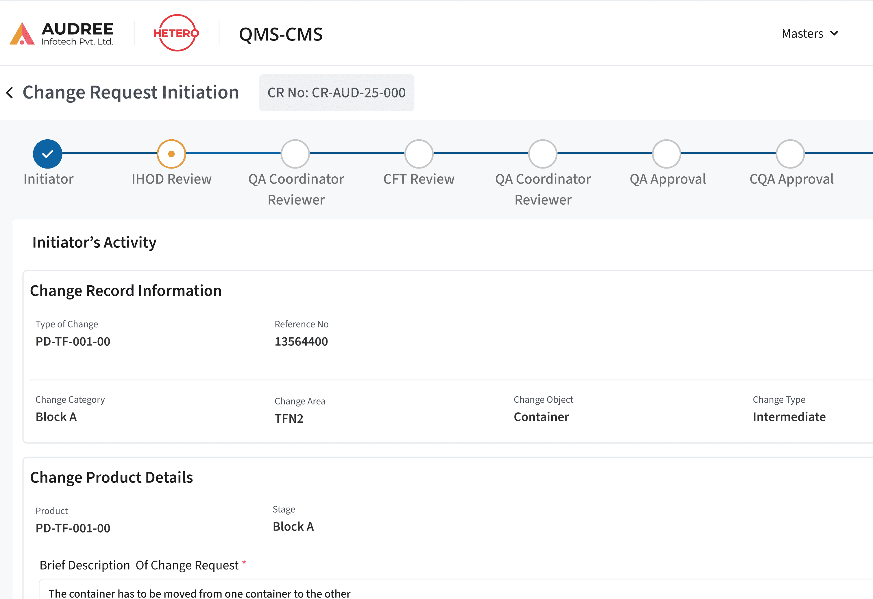Click the IHOD Review progress circle
This screenshot has height=599, width=873.
[x=171, y=153]
